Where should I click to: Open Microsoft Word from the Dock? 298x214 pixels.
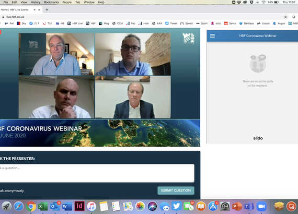tap(67, 206)
